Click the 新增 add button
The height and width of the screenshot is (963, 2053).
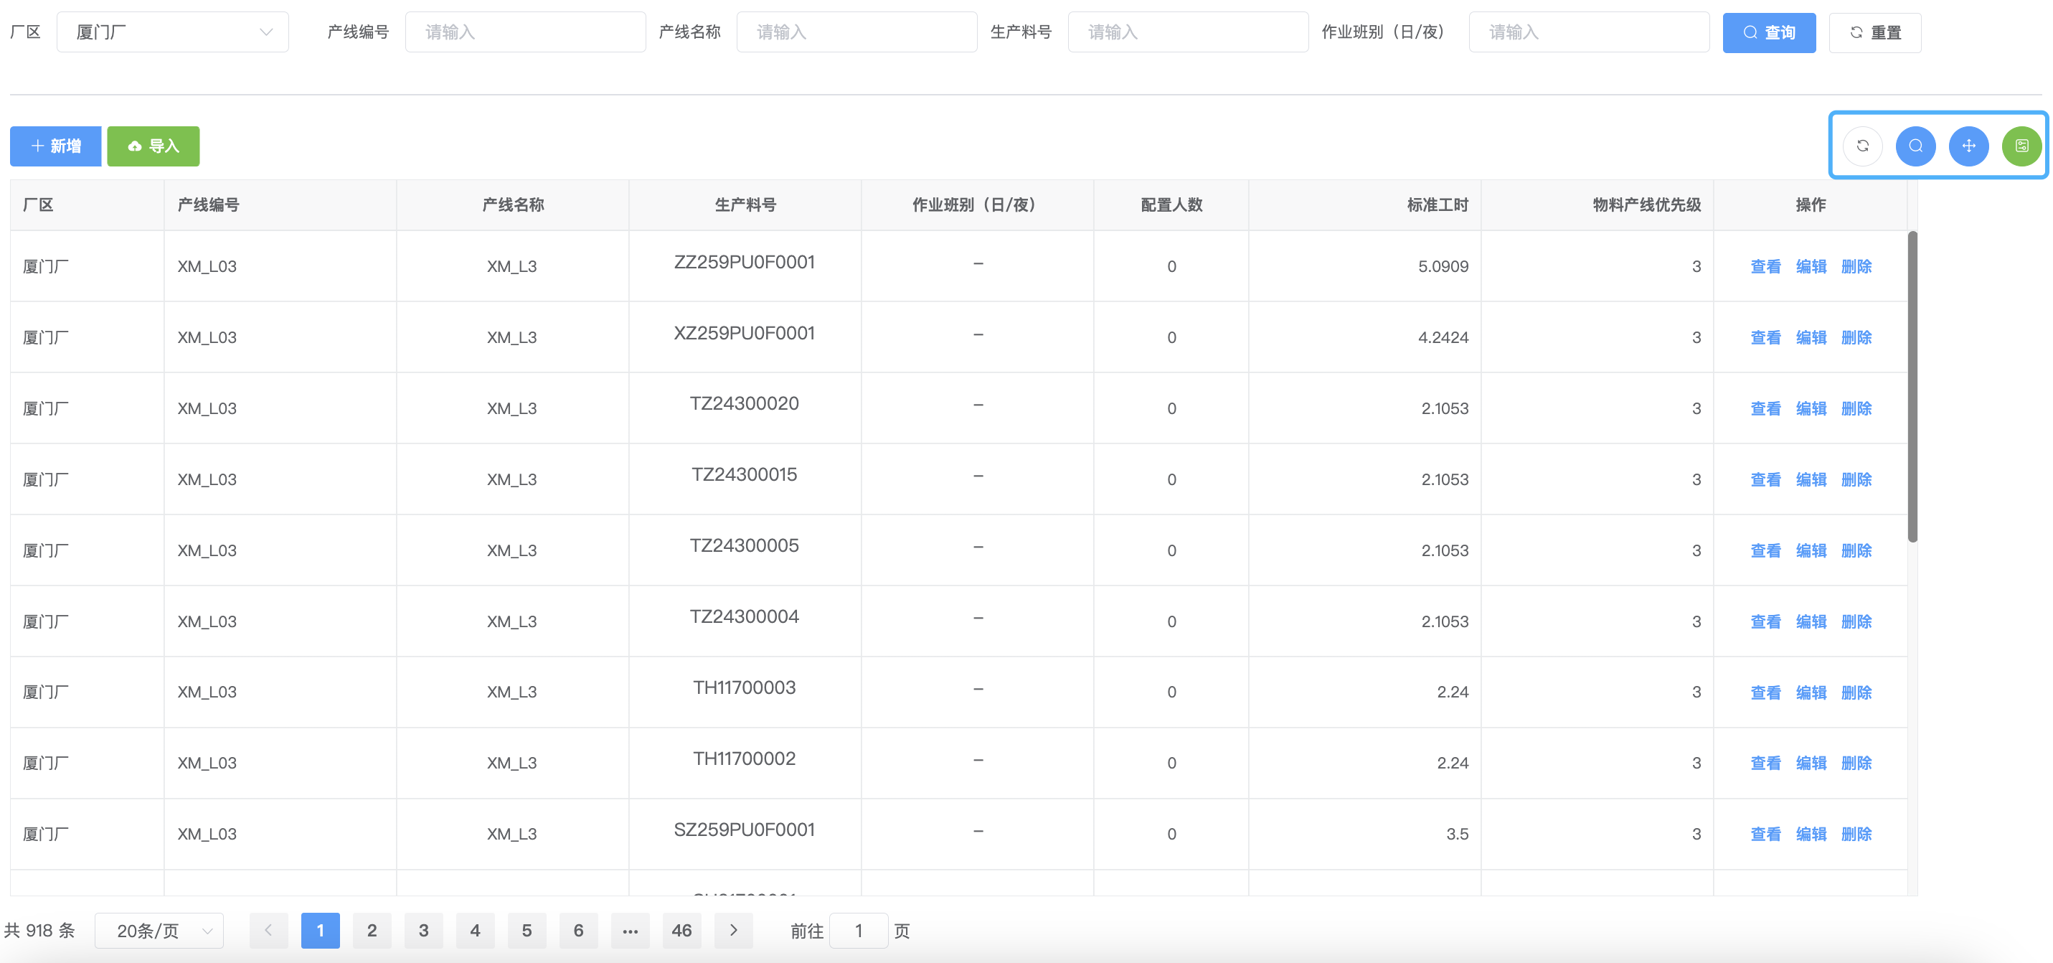(56, 146)
